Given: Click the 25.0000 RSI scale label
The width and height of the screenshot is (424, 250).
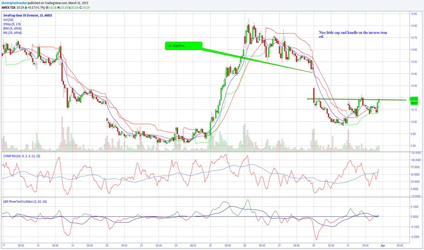Looking at the screenshot, I should coord(416,182).
